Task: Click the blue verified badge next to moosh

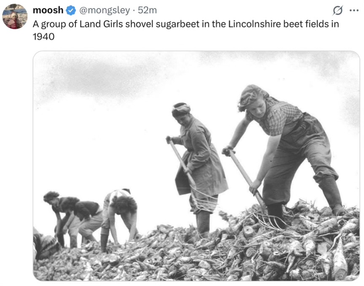Action: pyautogui.click(x=71, y=11)
